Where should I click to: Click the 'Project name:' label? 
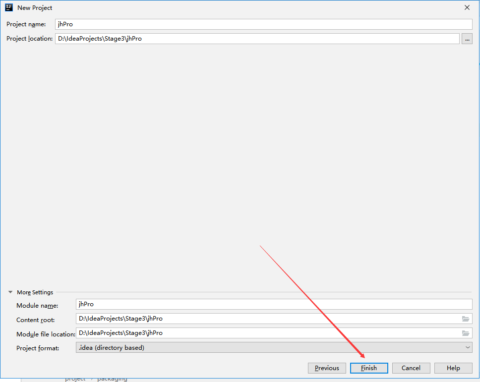26,24
